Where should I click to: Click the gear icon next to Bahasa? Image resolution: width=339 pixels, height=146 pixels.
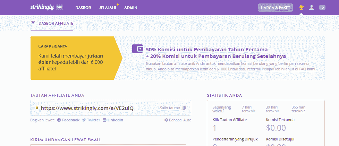coord(166,120)
